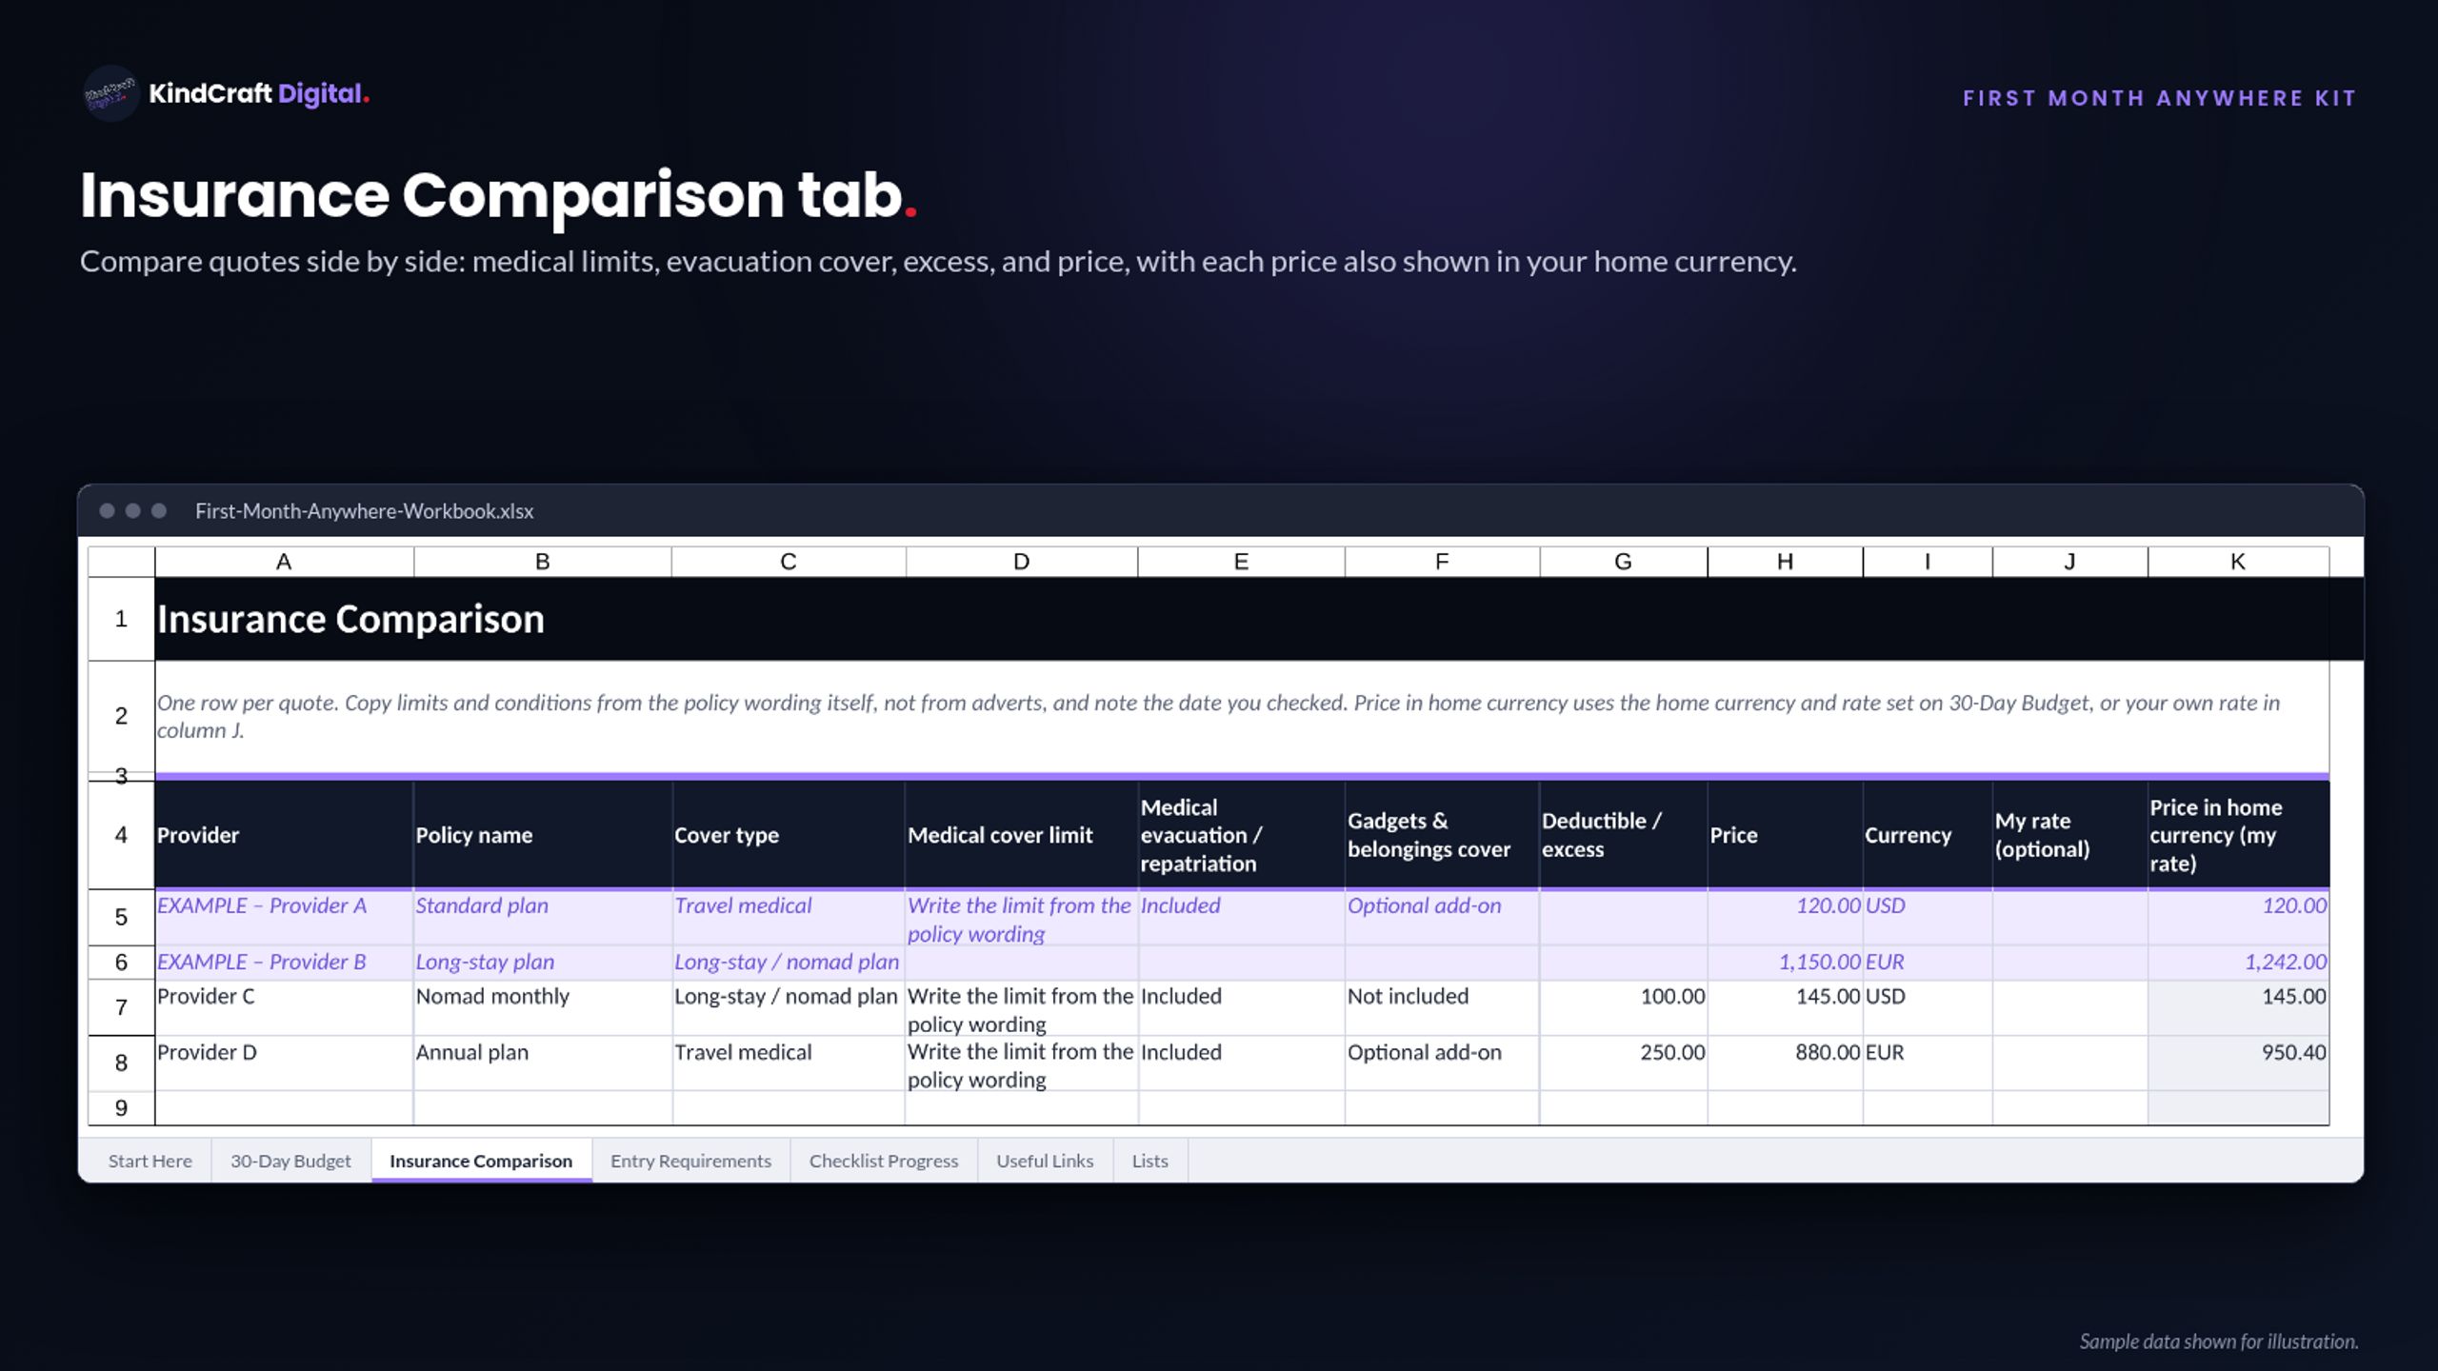The width and height of the screenshot is (2438, 1371).
Task: Select row 9 header
Action: point(121,1107)
